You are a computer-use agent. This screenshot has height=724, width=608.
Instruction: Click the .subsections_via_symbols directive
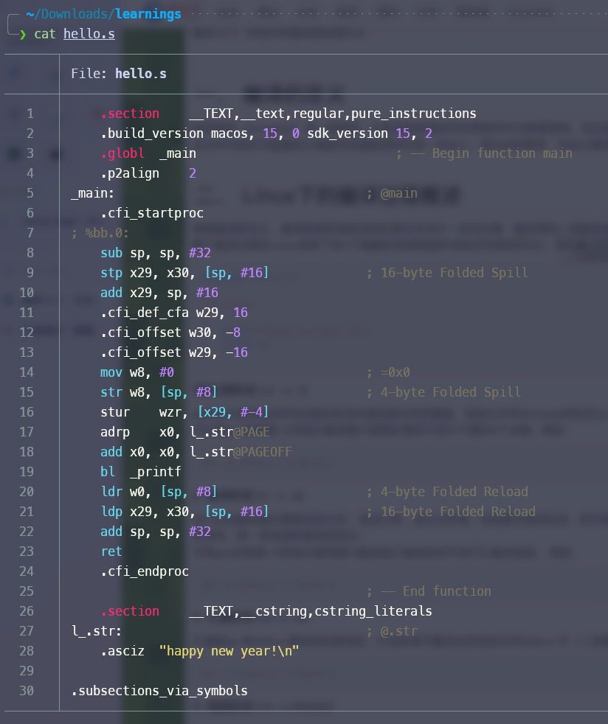coord(159,691)
